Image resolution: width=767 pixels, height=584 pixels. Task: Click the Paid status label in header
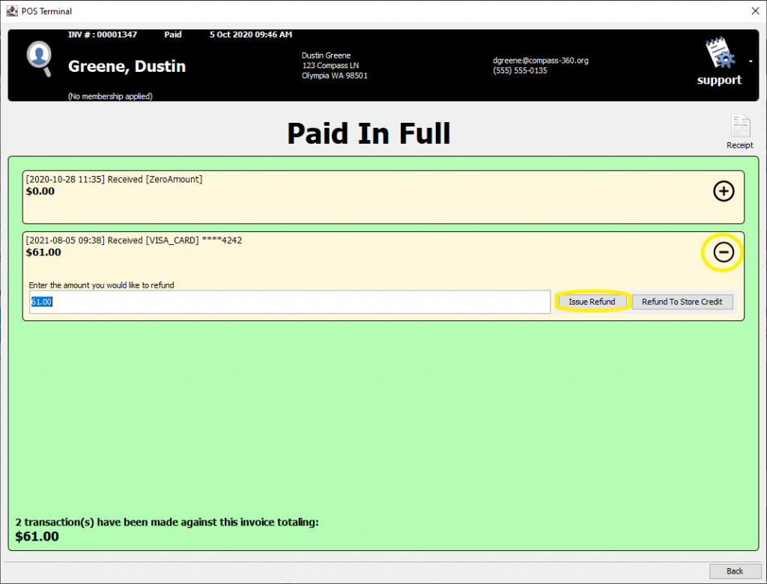pyautogui.click(x=173, y=34)
